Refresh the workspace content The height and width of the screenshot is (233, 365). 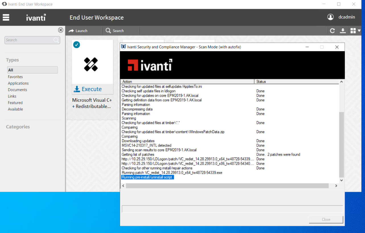point(332,30)
